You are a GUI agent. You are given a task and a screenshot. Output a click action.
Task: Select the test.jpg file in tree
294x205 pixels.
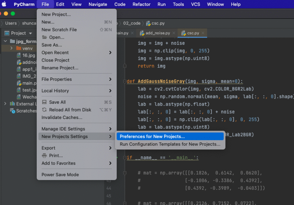27,90
